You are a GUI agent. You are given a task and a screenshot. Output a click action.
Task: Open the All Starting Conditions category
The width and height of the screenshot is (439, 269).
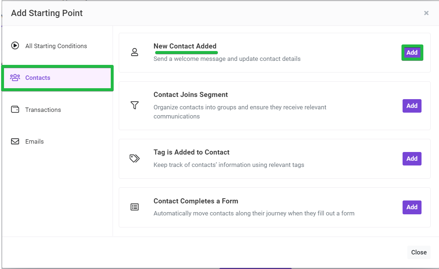point(57,46)
